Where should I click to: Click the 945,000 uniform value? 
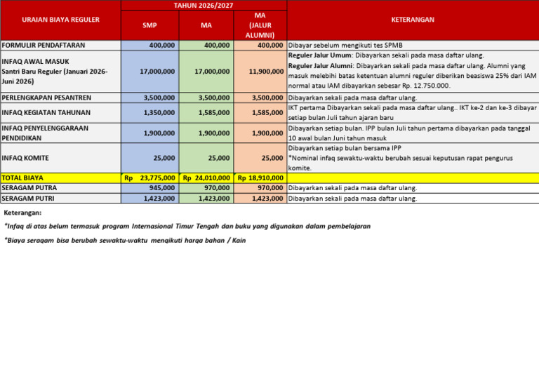click(162, 188)
